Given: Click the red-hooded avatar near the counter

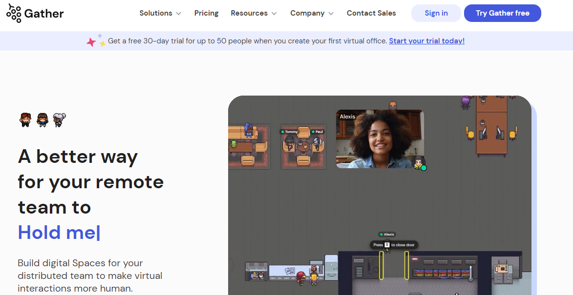Looking at the screenshot, I should pyautogui.click(x=301, y=278).
